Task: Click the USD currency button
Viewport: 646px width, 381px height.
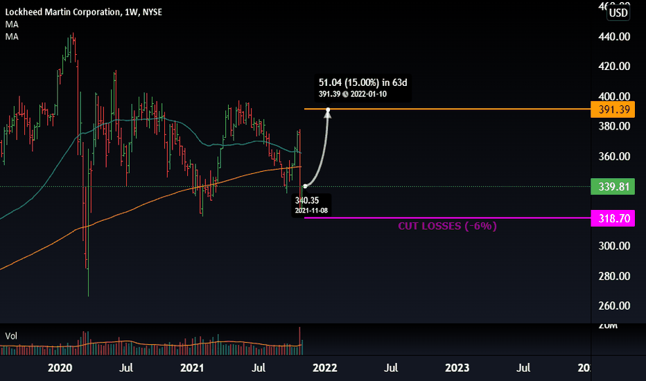Action: click(x=618, y=12)
